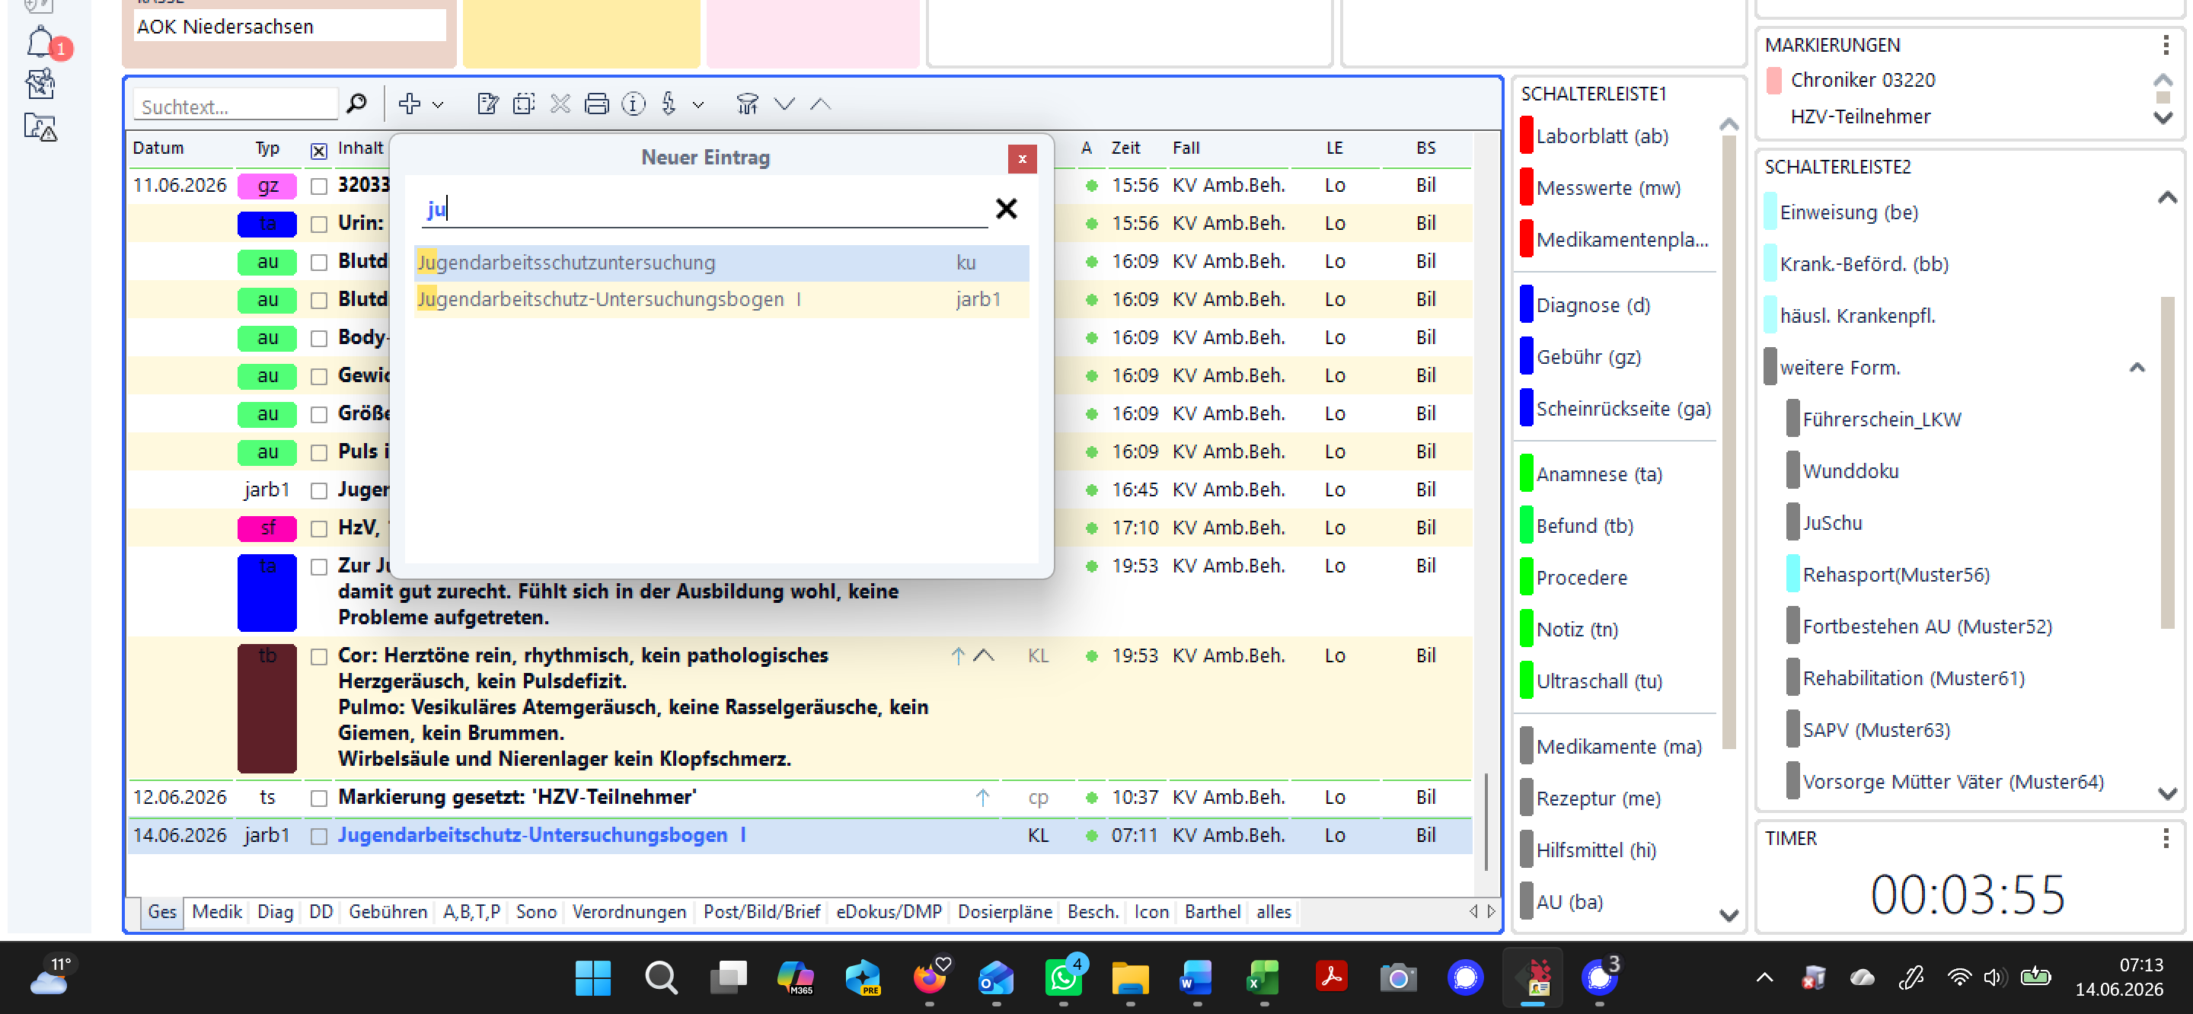Click the printer icon in the toolbar
2193x1014 pixels.
(597, 104)
